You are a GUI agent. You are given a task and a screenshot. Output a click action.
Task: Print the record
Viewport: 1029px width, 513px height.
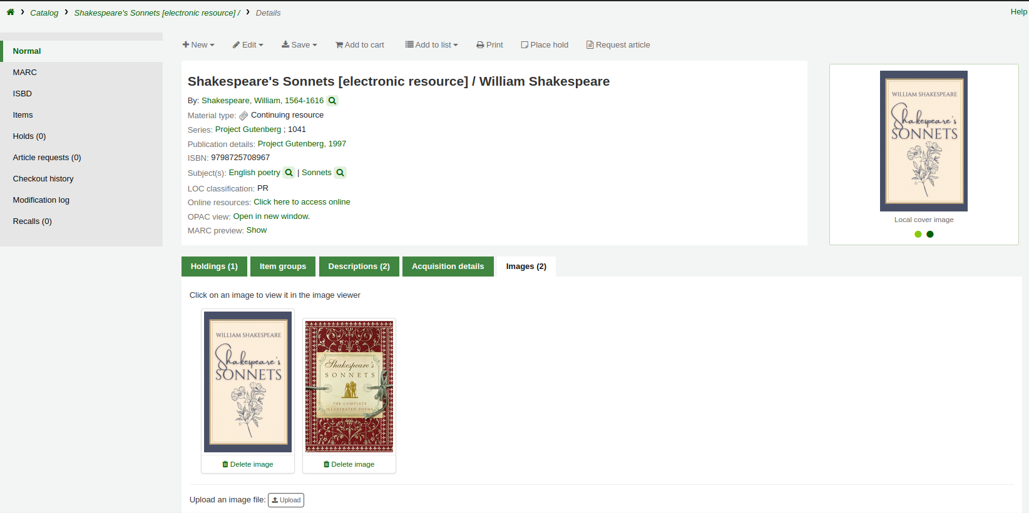(x=489, y=45)
